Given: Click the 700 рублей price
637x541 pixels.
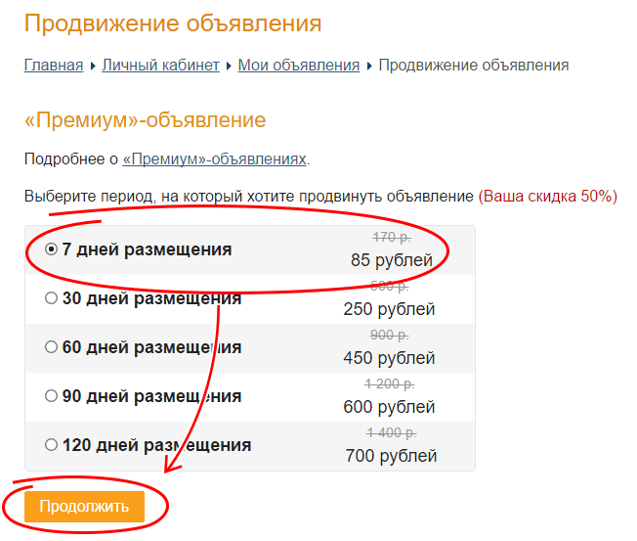Looking at the screenshot, I should coord(389,456).
